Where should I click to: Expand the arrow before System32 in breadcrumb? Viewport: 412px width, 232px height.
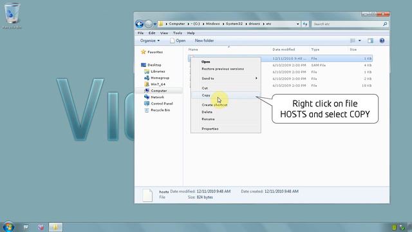coord(223,24)
